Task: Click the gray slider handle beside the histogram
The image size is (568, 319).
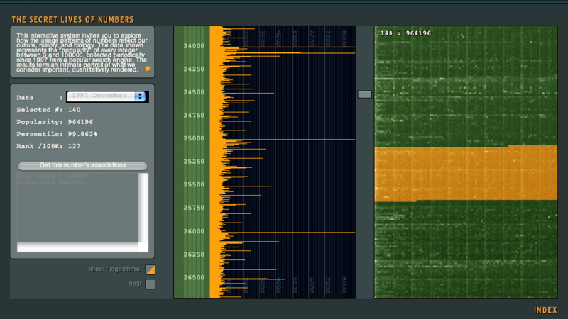Action: (x=364, y=94)
